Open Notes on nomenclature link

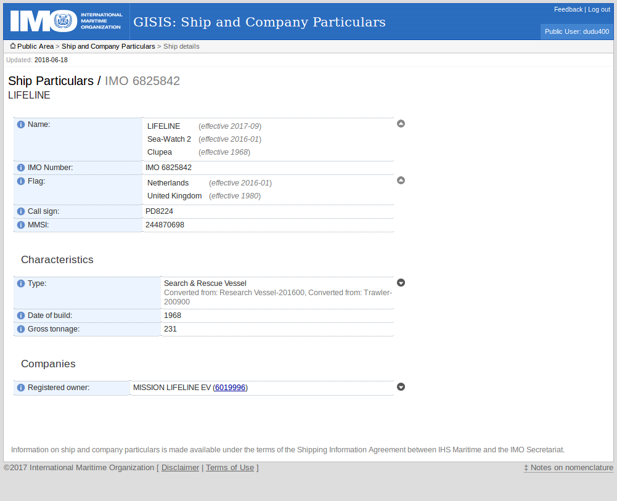[568, 468]
